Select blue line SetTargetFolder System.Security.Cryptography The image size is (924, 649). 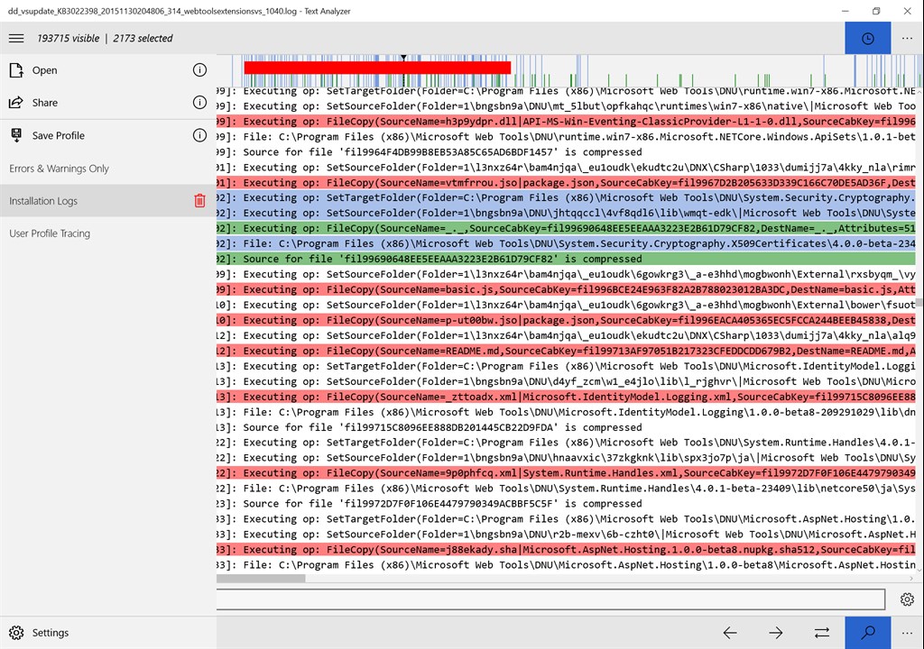pyautogui.click(x=566, y=198)
